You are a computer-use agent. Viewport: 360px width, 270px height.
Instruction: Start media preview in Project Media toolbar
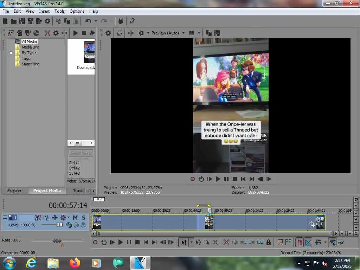[x=75, y=33]
